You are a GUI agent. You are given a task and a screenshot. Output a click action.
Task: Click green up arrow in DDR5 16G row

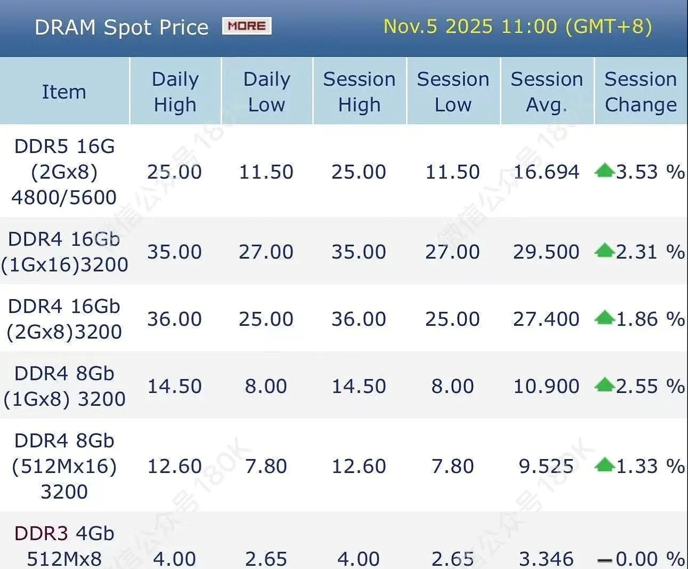(x=605, y=171)
